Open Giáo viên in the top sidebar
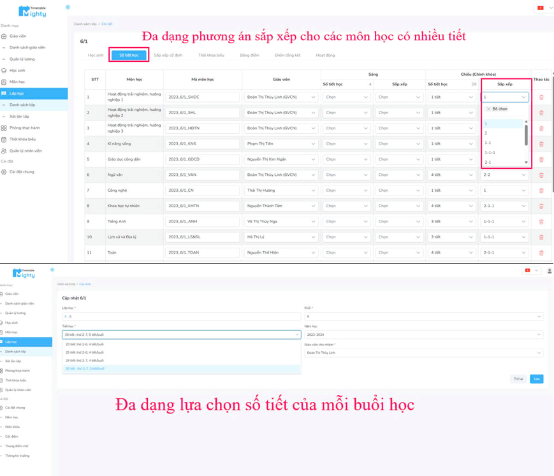 click(x=18, y=36)
